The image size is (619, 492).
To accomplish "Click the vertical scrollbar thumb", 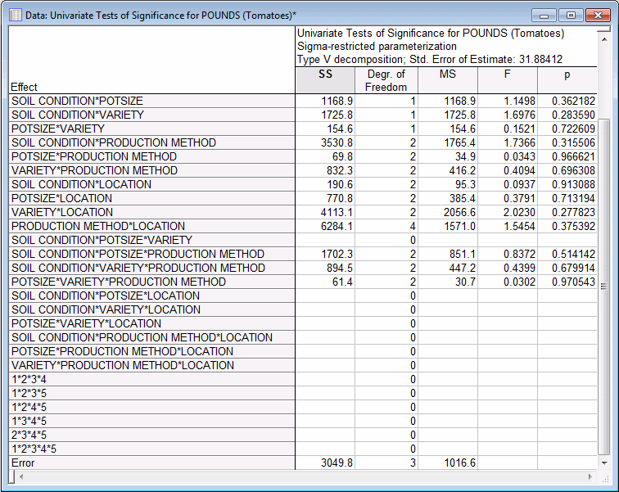I will tap(605, 285).
